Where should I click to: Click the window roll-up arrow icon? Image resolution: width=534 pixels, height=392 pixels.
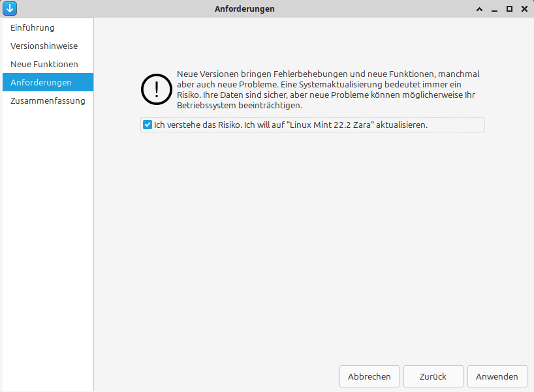click(x=479, y=8)
